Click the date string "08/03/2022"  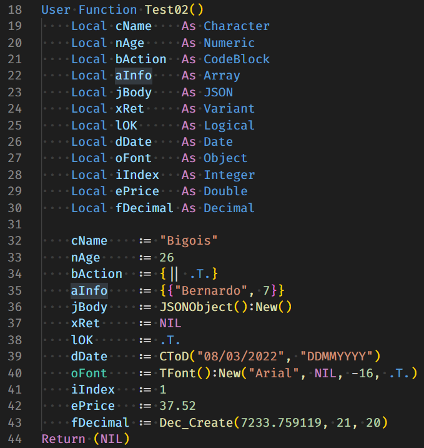coord(240,357)
